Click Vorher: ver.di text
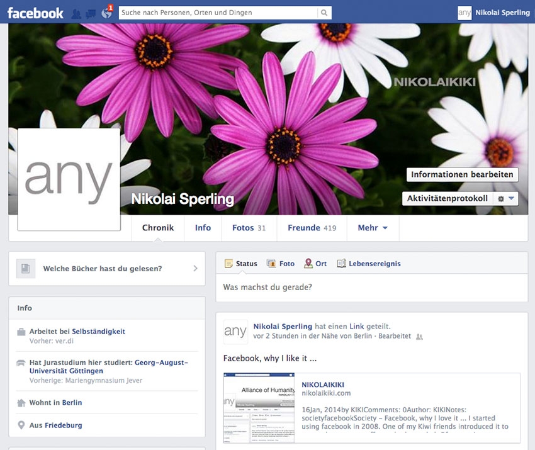The image size is (535, 450). click(52, 341)
